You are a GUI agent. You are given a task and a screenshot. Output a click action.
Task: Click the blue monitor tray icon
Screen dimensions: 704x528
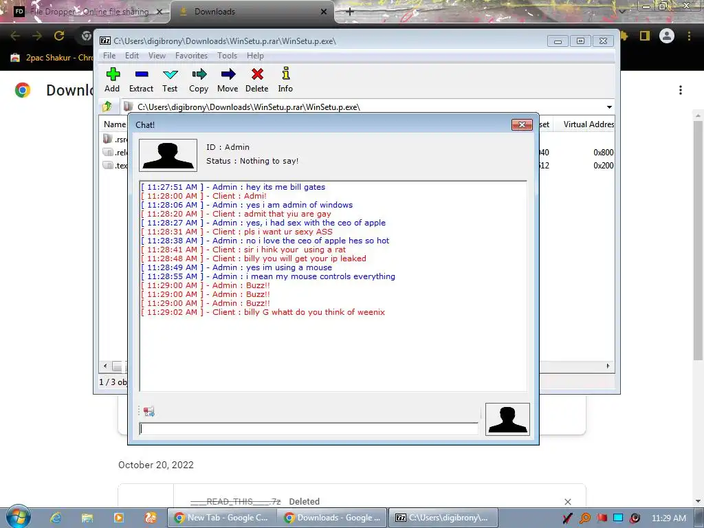tap(618, 518)
